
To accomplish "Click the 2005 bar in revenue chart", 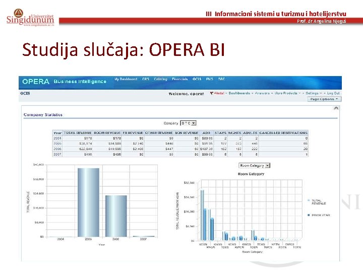I will (x=88, y=202).
